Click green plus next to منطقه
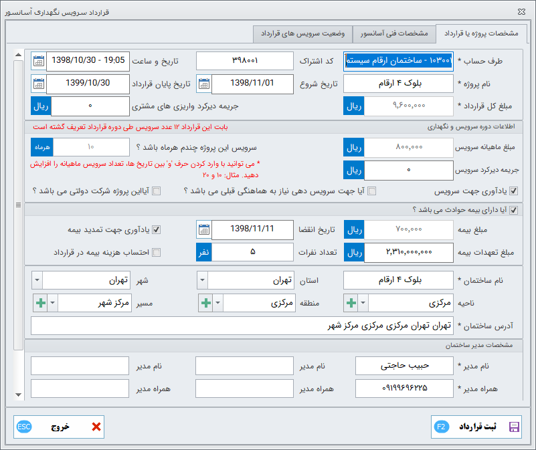 pyautogui.click(x=206, y=303)
